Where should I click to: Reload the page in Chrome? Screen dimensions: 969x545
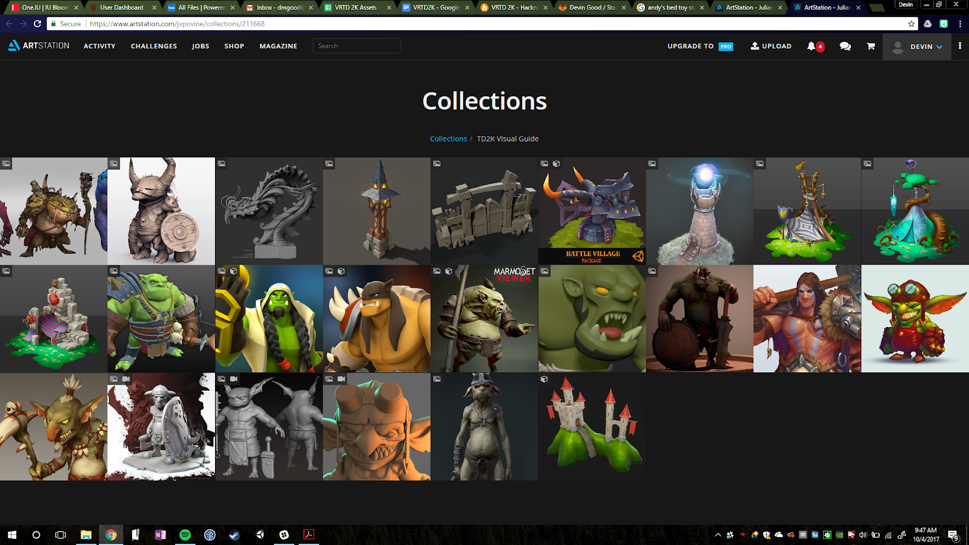point(37,24)
